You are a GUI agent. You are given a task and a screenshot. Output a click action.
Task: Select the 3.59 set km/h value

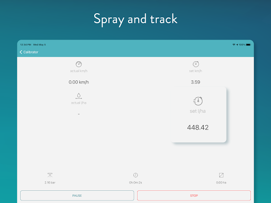coord(195,82)
